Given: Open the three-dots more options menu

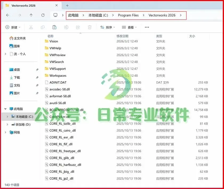Looking at the screenshot, I should point(147,27).
